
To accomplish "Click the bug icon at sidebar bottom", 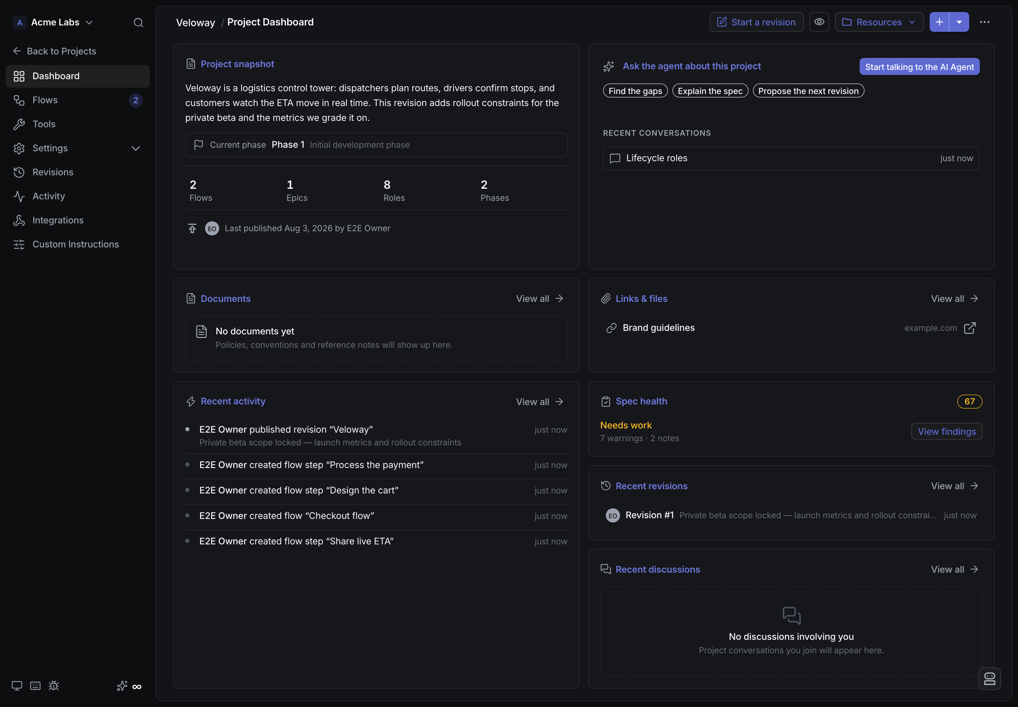I will click(54, 686).
